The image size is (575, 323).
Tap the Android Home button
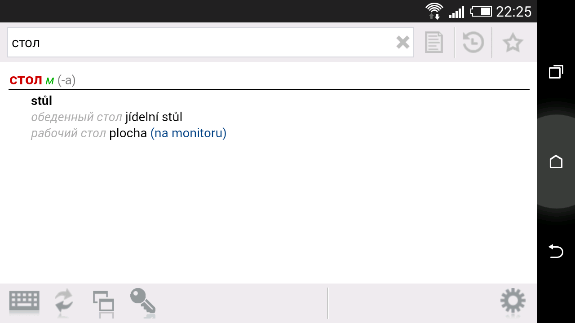click(556, 161)
